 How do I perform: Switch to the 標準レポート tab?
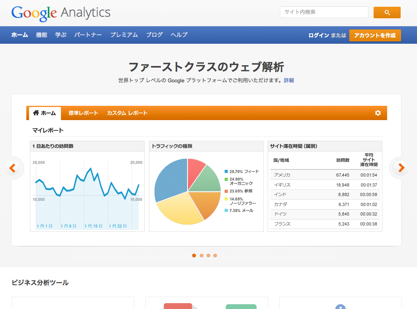[x=83, y=113]
